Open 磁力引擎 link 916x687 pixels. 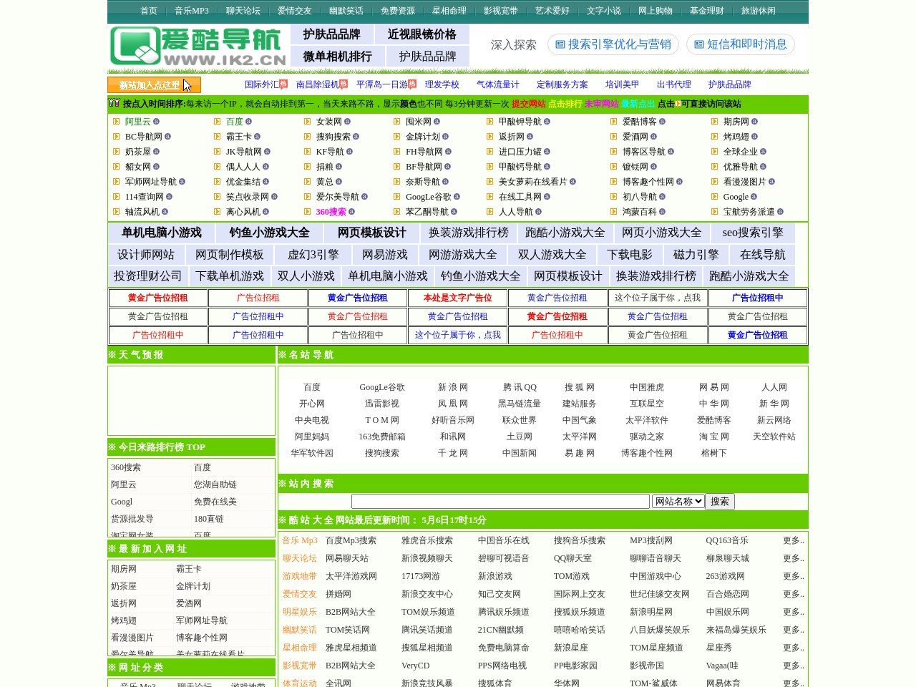coord(696,255)
